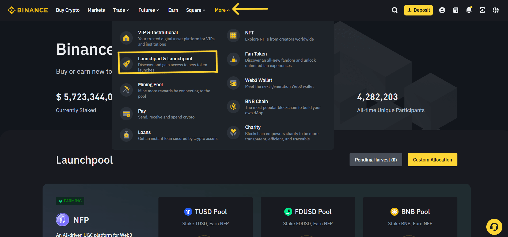This screenshot has height=237, width=508.
Task: Select Pay menu entry
Action: [169, 114]
